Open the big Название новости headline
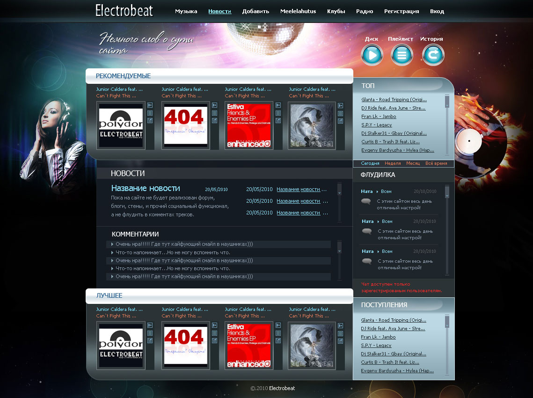 pos(146,188)
